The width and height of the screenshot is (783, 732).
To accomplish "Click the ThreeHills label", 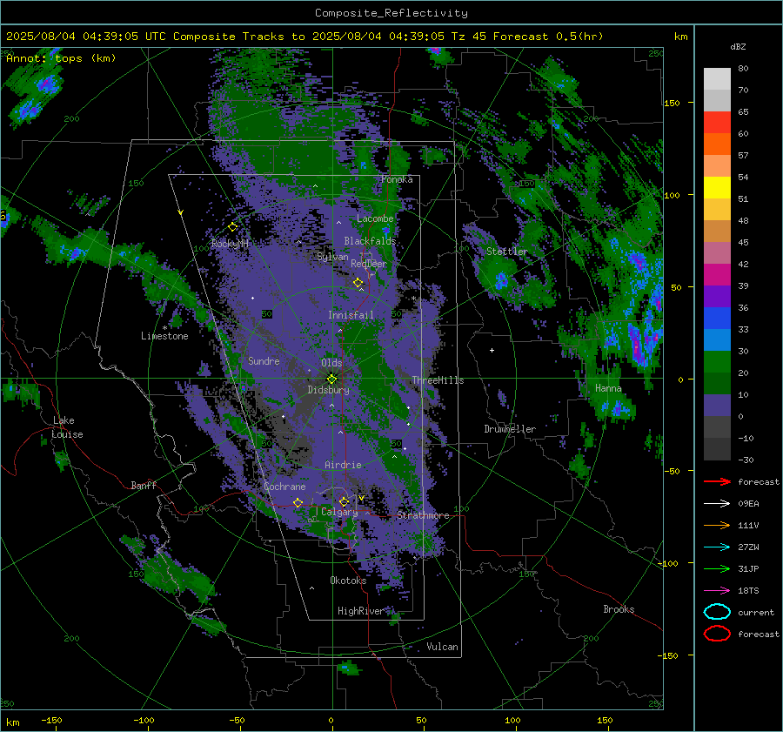I will click(438, 380).
